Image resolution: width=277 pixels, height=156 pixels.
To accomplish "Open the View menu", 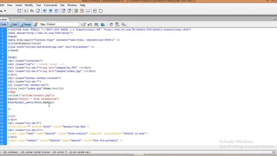I will 10,5.
